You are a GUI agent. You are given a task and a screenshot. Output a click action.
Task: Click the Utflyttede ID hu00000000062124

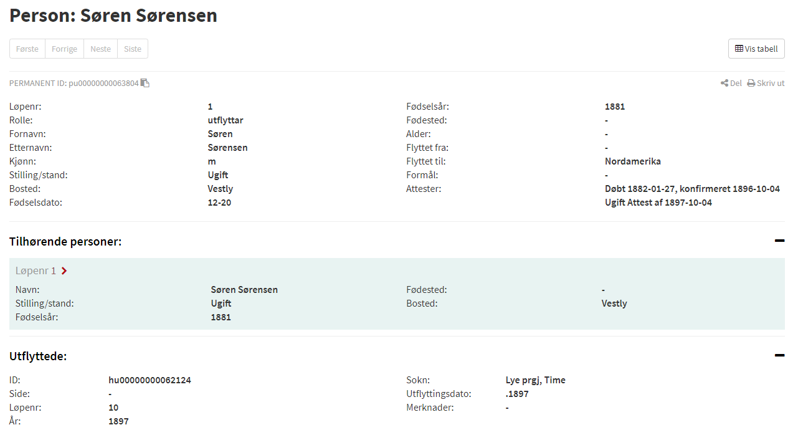[150, 380]
